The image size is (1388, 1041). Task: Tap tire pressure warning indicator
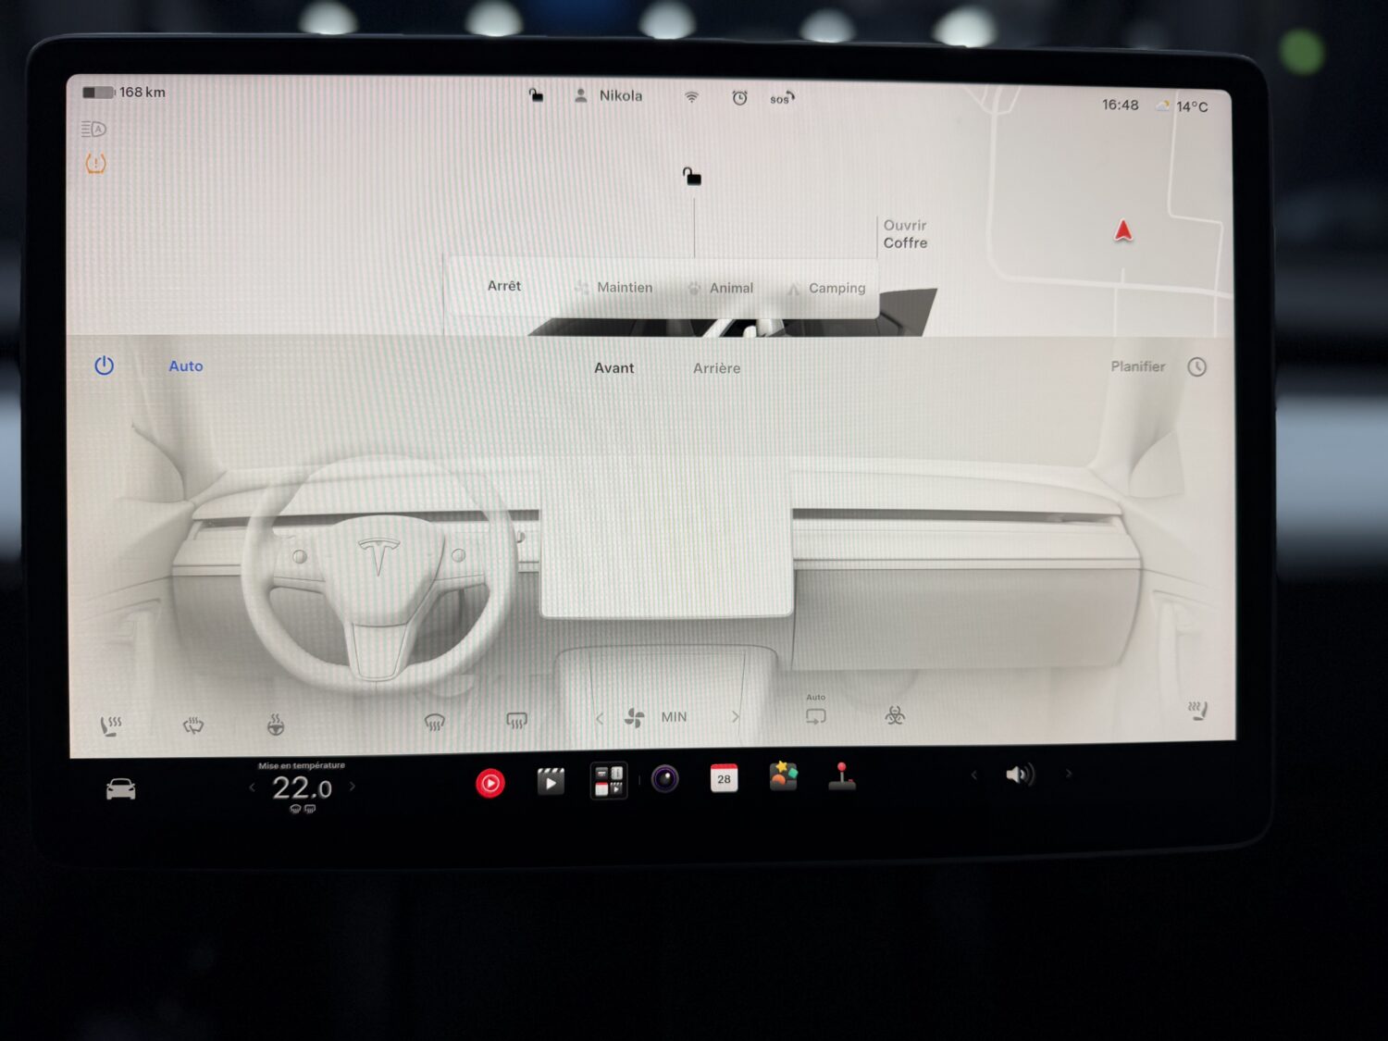click(95, 164)
